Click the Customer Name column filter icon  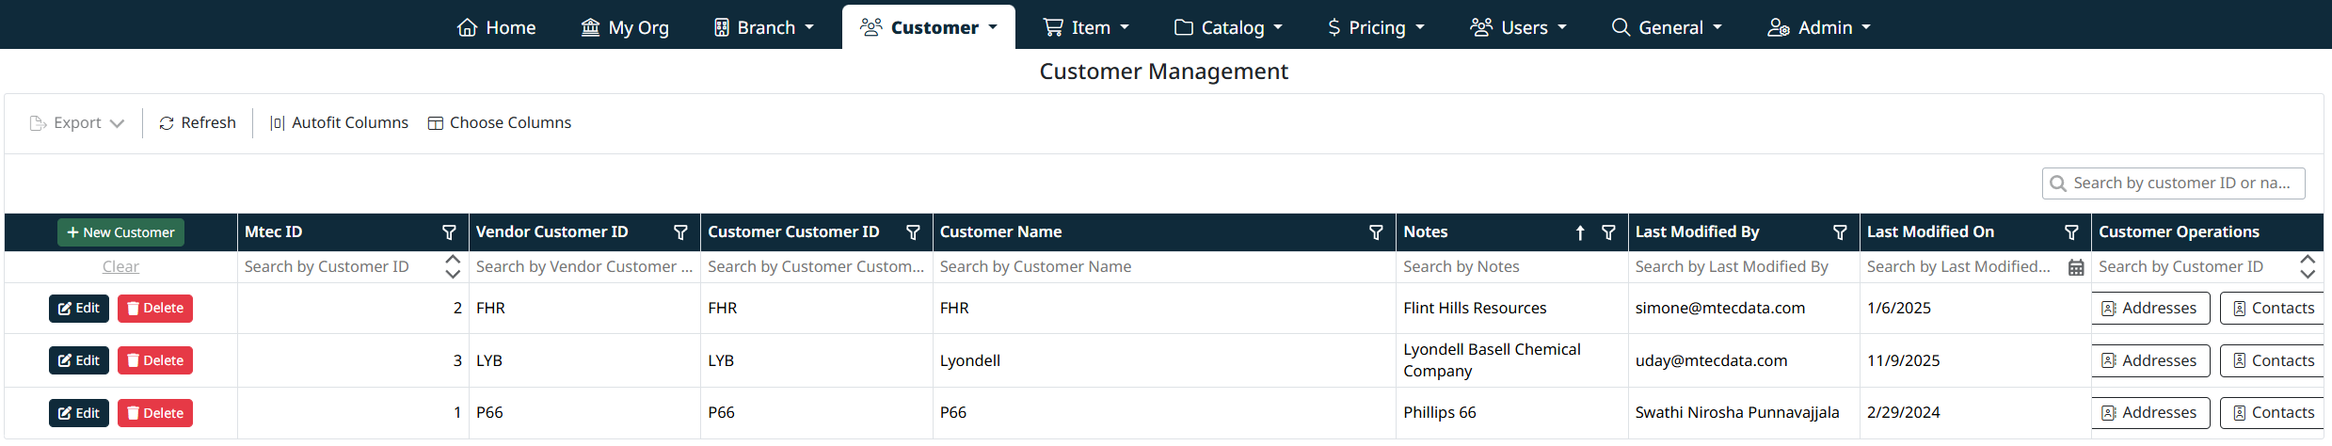pos(1376,232)
